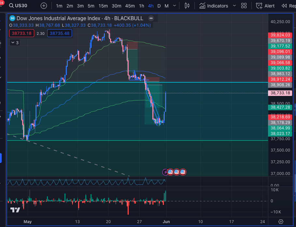Click the blue buy price 38735.48 button
This screenshot has width=296, height=227.
[59, 33]
